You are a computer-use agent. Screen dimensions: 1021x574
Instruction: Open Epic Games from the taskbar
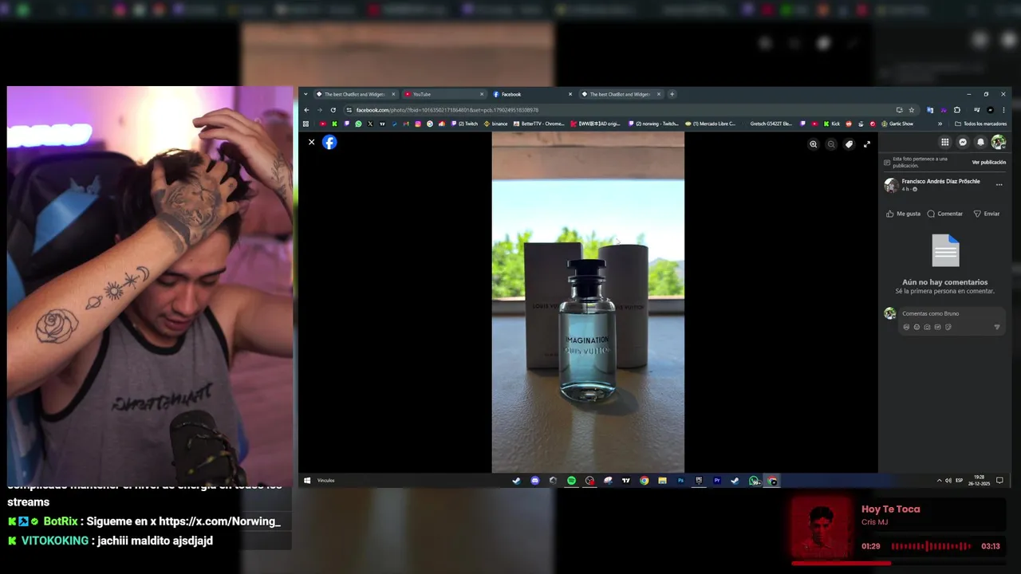click(699, 481)
